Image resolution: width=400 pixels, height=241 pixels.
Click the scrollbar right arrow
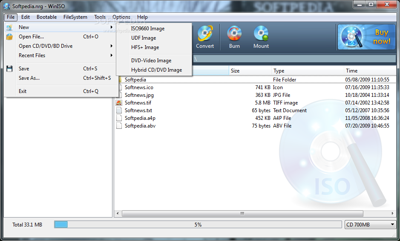(x=393, y=213)
